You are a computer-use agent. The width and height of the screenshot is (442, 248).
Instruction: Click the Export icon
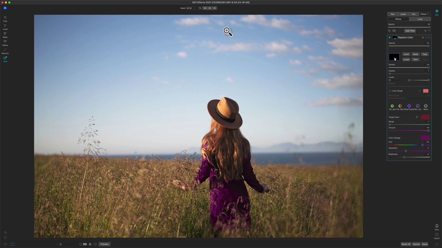tap(437, 236)
